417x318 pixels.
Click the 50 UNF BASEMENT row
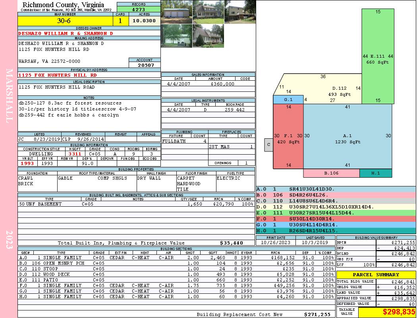click(136, 204)
